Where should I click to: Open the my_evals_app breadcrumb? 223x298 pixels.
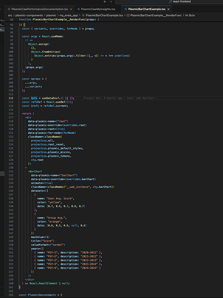point(68,15)
